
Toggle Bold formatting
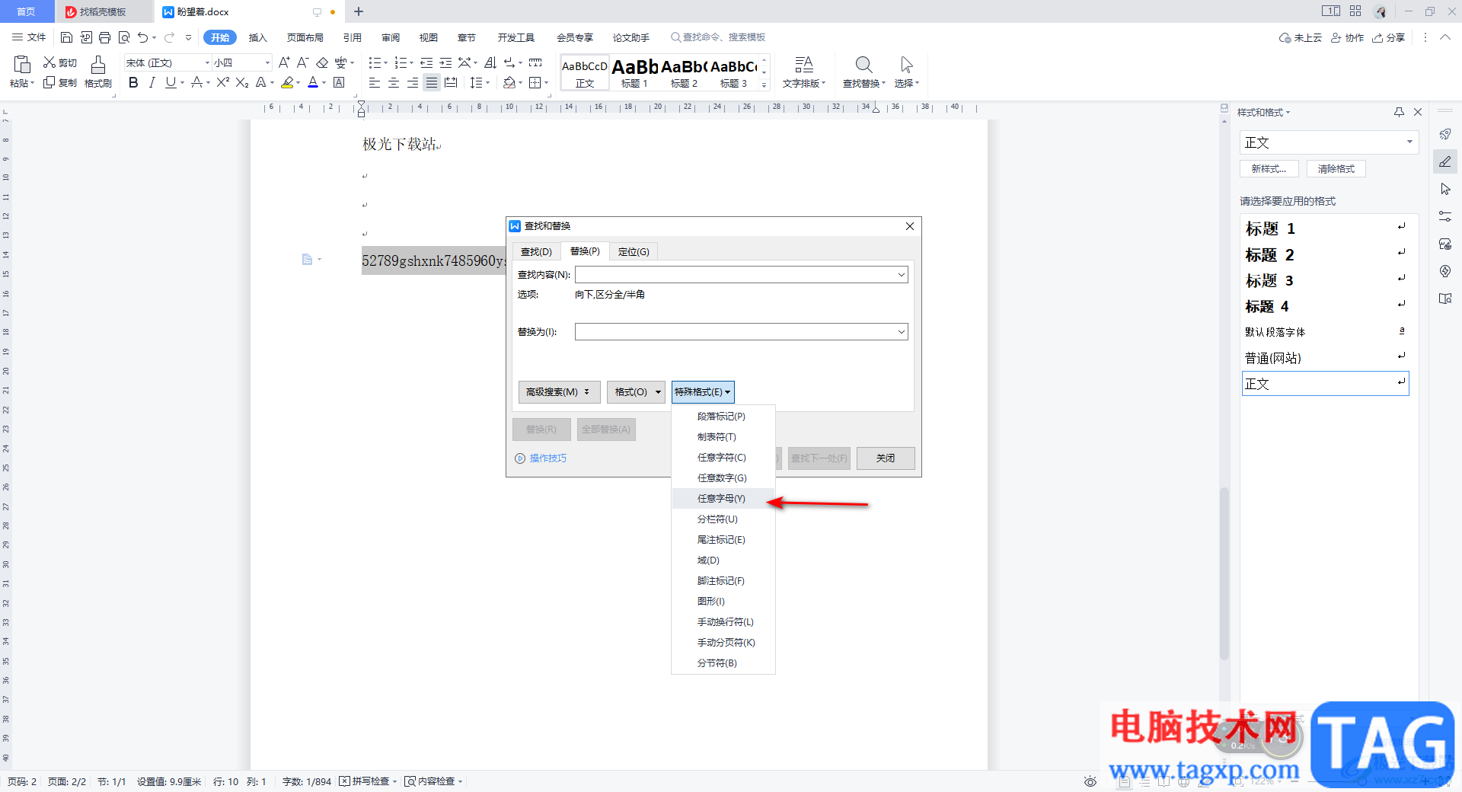point(133,82)
